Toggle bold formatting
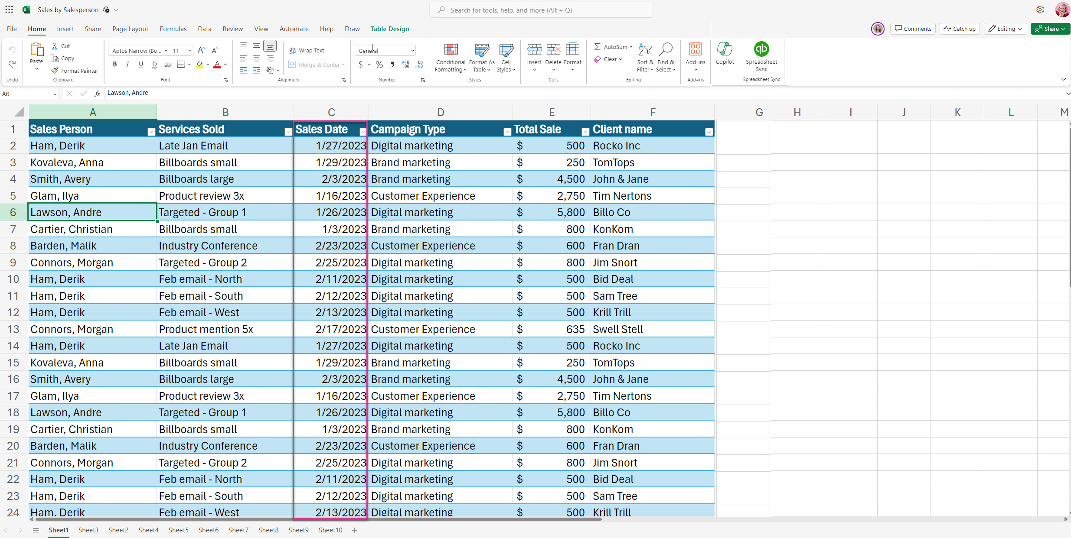 coord(114,64)
